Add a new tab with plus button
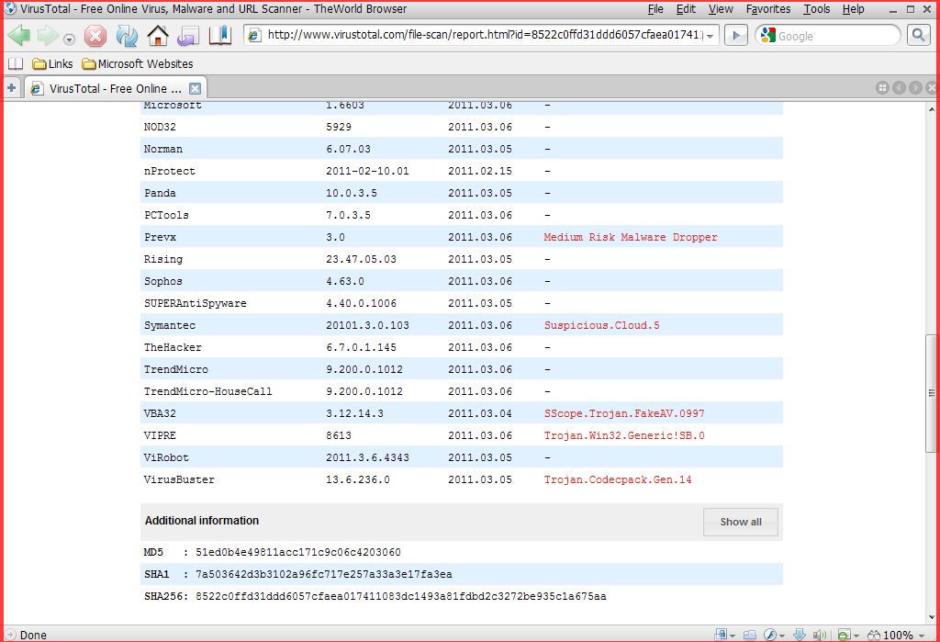Image resolution: width=940 pixels, height=642 pixels. coord(11,87)
